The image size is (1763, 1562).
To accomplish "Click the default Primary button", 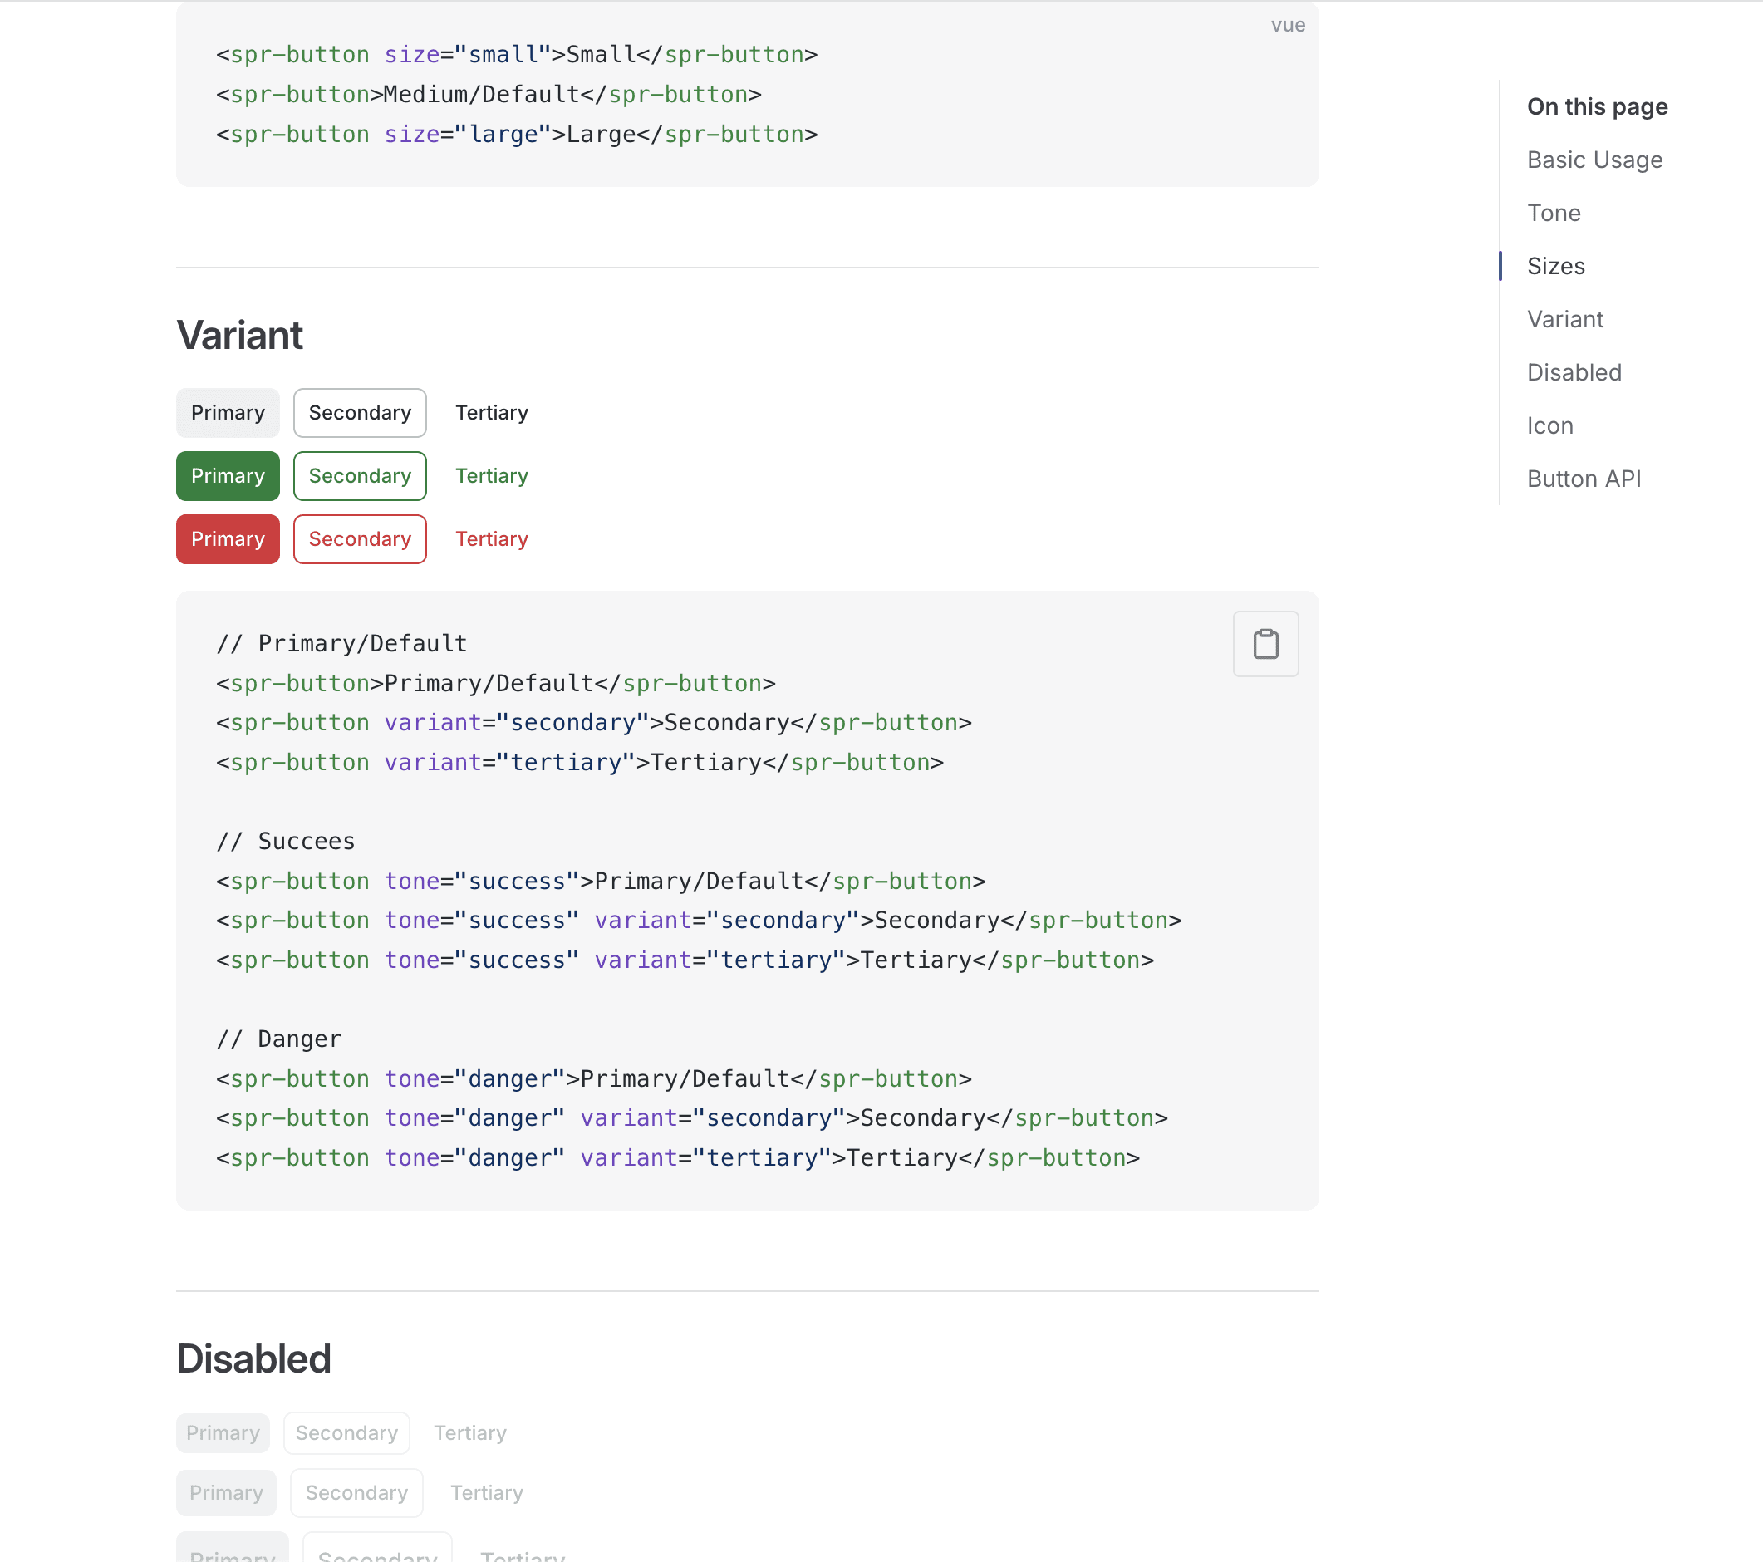I will tap(228, 412).
